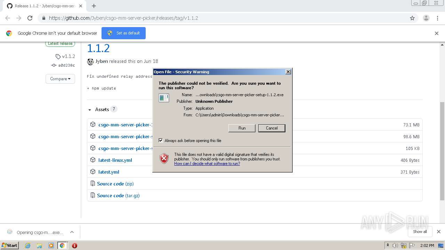Image resolution: width=445 pixels, height=250 pixels.
Task: Dismiss the default browser infobar
Action: coord(437,33)
